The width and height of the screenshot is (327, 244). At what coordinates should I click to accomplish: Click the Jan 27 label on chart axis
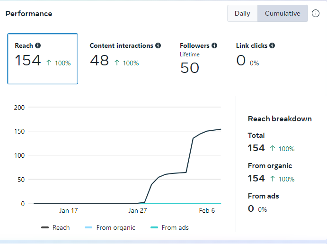click(137, 210)
